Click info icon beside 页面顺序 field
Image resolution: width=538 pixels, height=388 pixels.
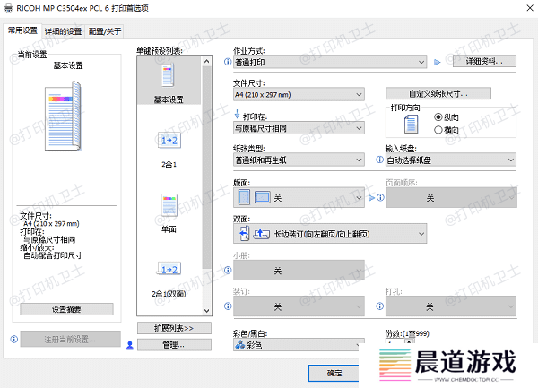[x=380, y=197]
